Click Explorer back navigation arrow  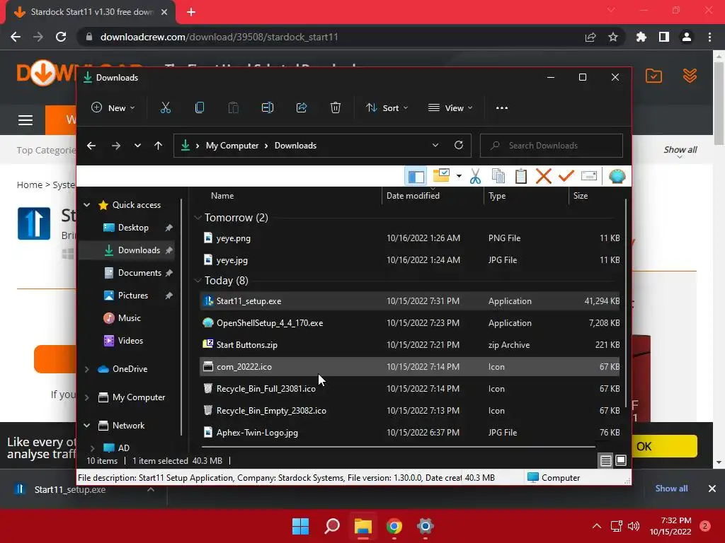coord(91,146)
